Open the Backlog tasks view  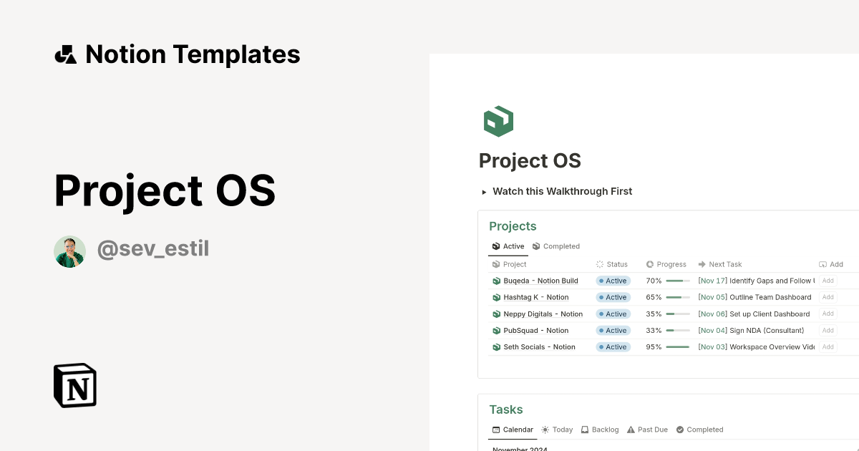pos(600,430)
